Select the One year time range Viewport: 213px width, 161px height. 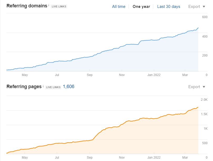click(x=141, y=7)
